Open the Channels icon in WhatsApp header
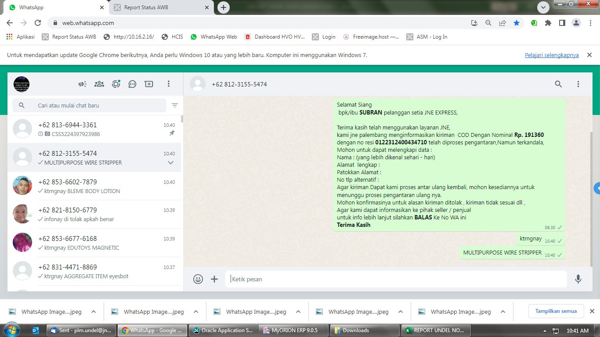The width and height of the screenshot is (600, 337). tap(132, 84)
